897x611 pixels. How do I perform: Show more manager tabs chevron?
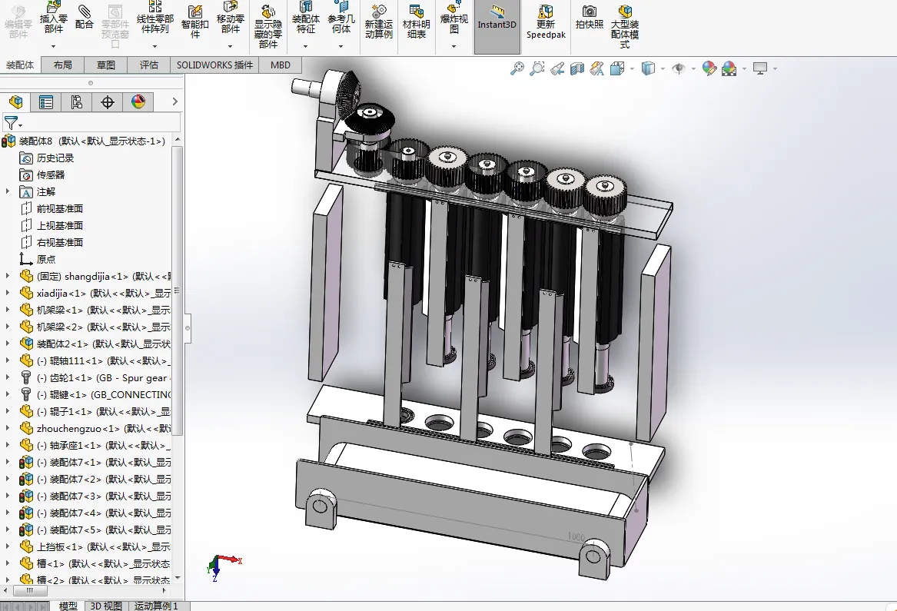pos(175,101)
